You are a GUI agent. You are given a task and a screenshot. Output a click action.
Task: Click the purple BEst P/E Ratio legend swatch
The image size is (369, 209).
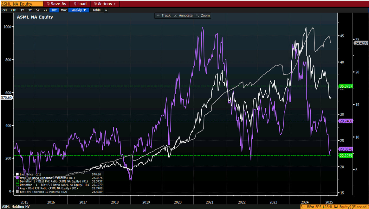tap(17, 178)
